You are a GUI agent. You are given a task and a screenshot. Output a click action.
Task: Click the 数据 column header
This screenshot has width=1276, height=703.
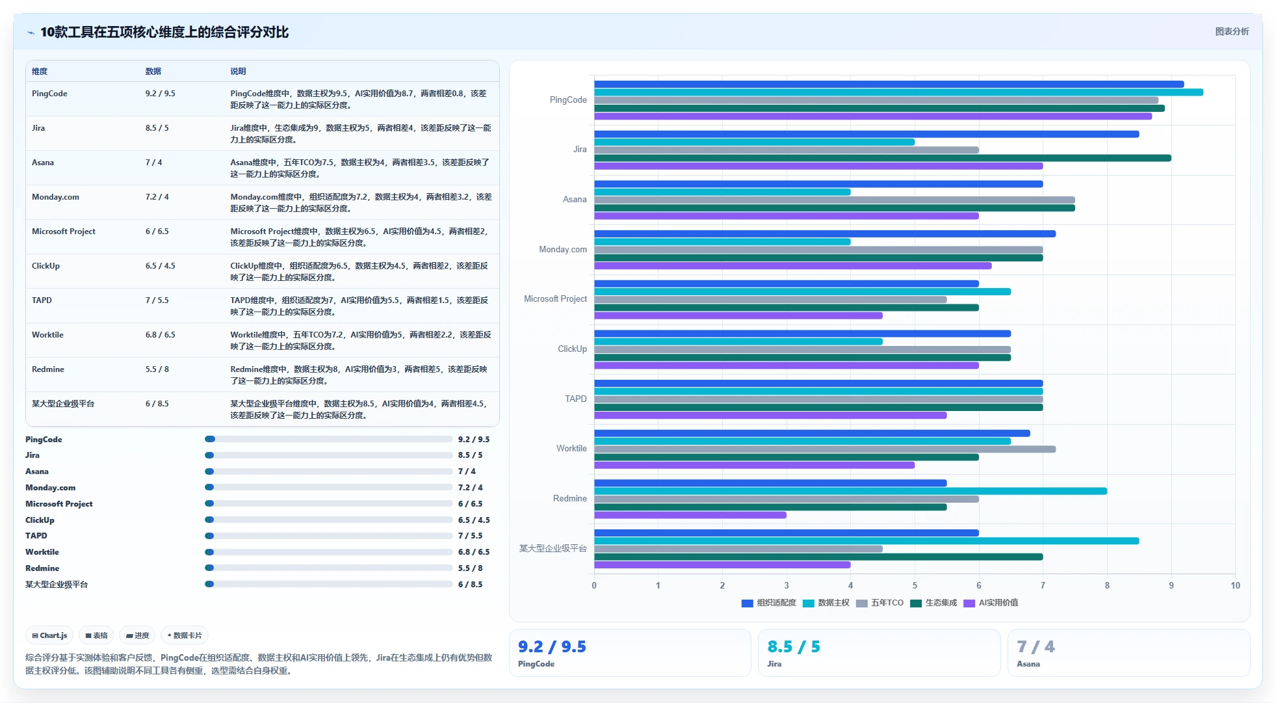pos(153,72)
